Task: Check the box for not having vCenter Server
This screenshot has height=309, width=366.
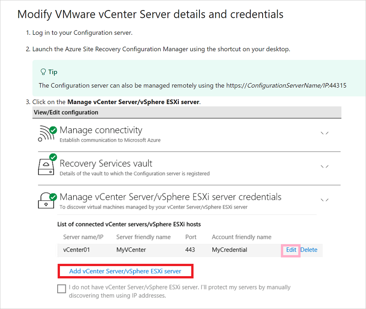Action: tap(62, 288)
